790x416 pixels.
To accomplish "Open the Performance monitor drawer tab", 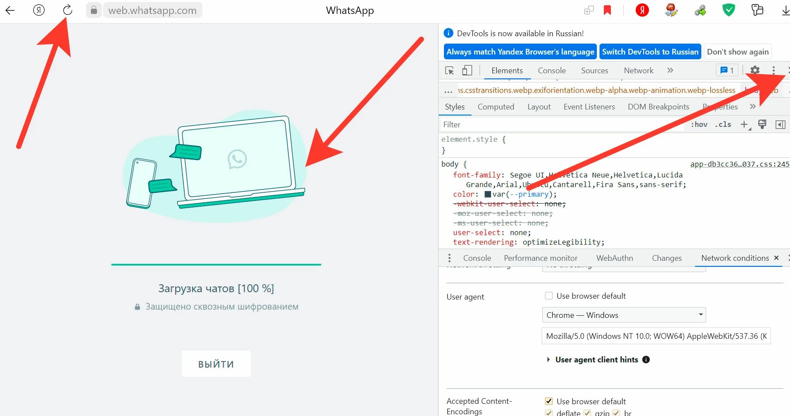I will tap(541, 258).
